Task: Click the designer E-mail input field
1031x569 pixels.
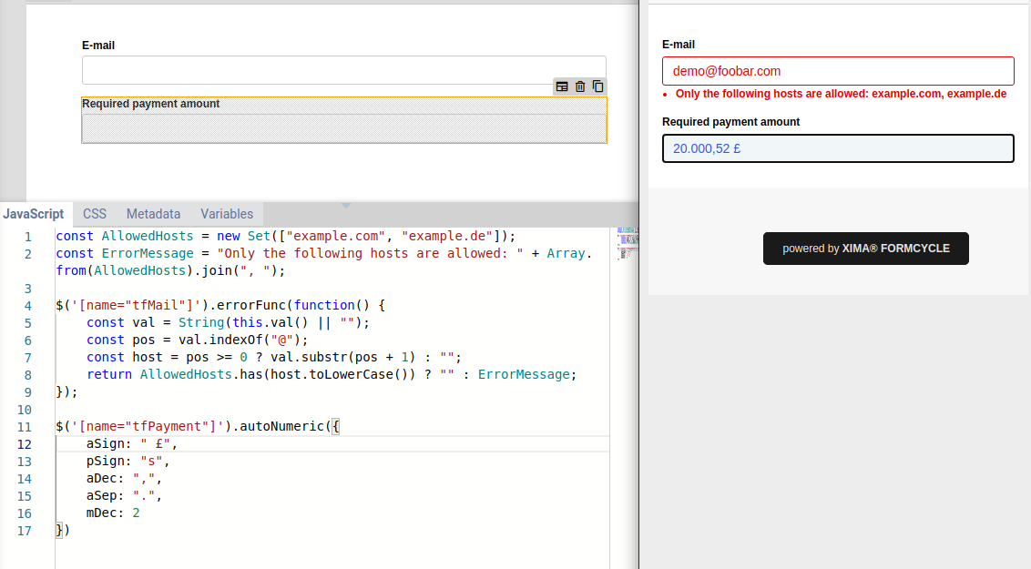Action: point(343,70)
